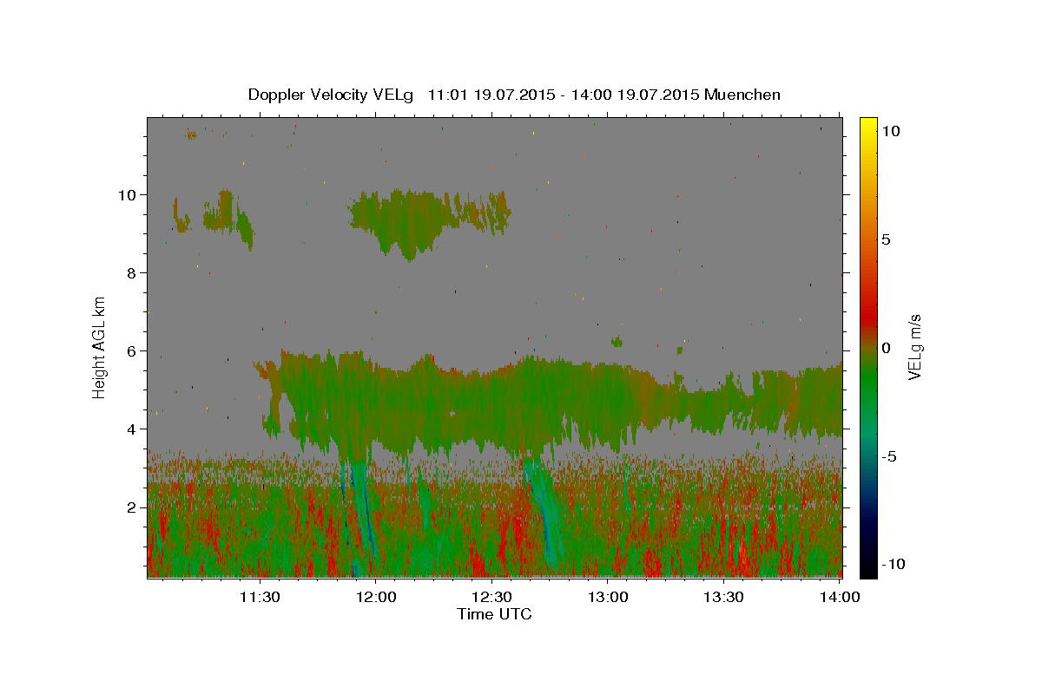The width and height of the screenshot is (1042, 694).
Task: Click the height tick label 6
Action: point(133,350)
